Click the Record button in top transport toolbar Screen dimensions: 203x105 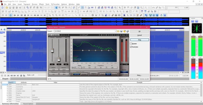pos(3,15)
